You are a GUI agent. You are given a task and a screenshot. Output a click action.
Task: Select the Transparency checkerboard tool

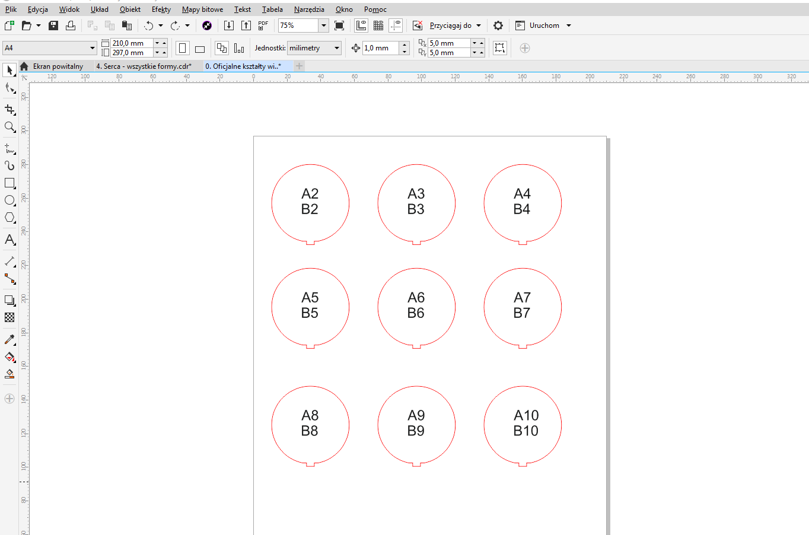tap(9, 317)
